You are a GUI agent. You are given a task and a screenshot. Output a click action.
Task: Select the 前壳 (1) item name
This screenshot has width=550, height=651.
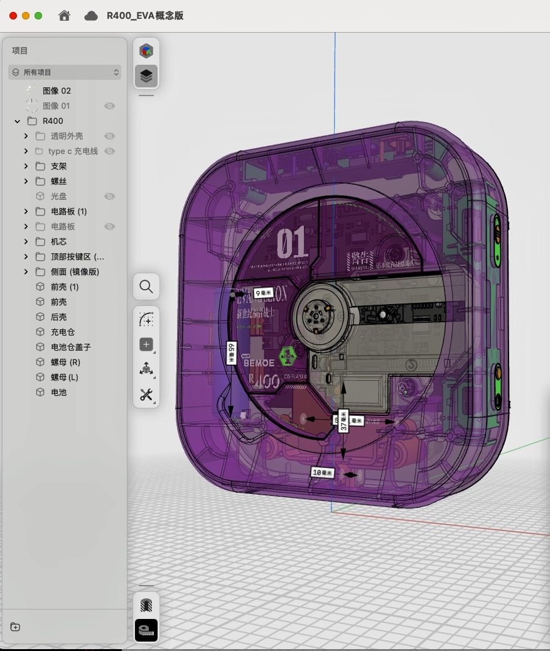pyautogui.click(x=65, y=287)
